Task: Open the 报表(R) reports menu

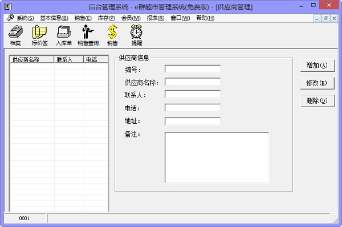Action: [156, 18]
